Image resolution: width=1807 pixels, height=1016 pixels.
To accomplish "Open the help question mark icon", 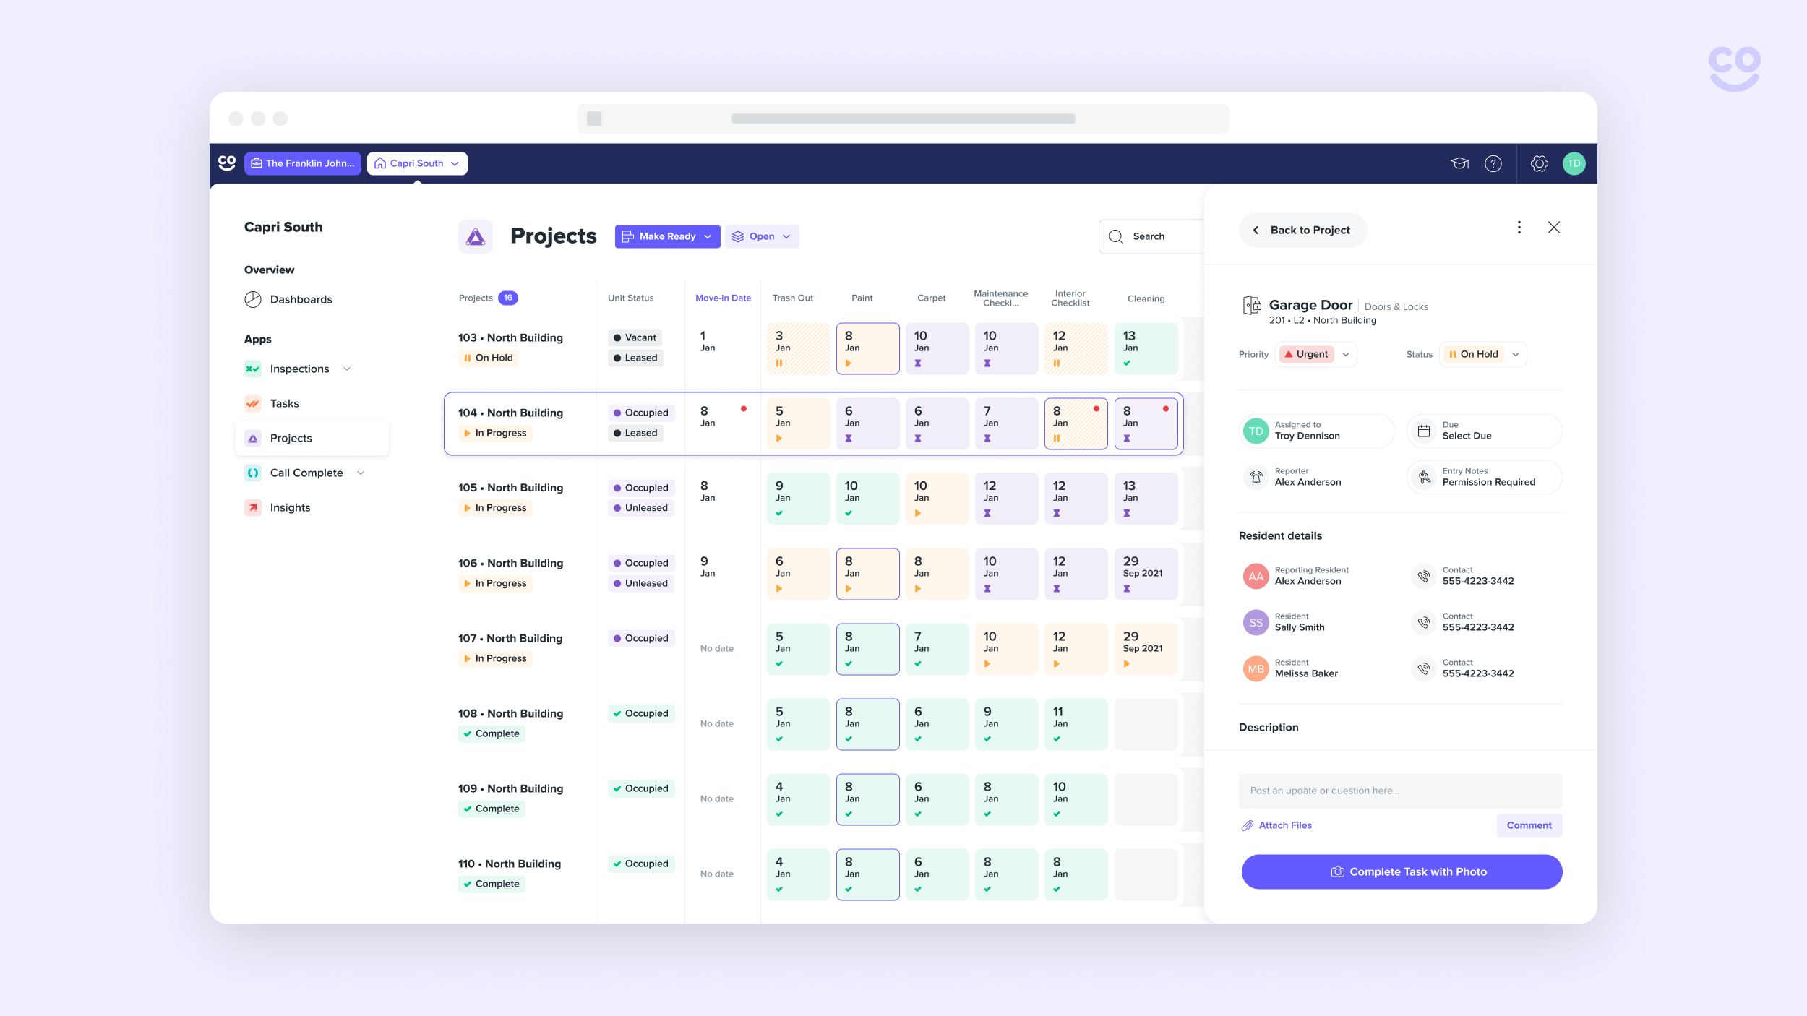I will [1493, 163].
